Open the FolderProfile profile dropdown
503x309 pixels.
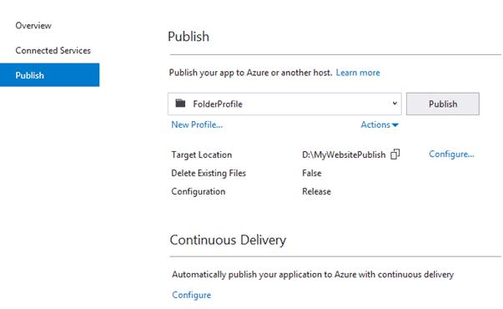point(284,104)
